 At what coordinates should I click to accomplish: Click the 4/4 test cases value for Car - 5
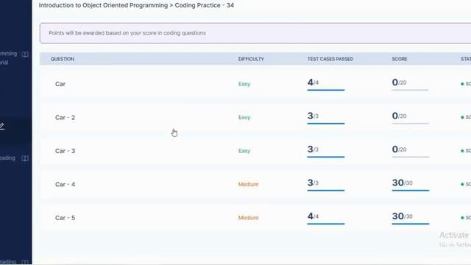click(x=313, y=216)
